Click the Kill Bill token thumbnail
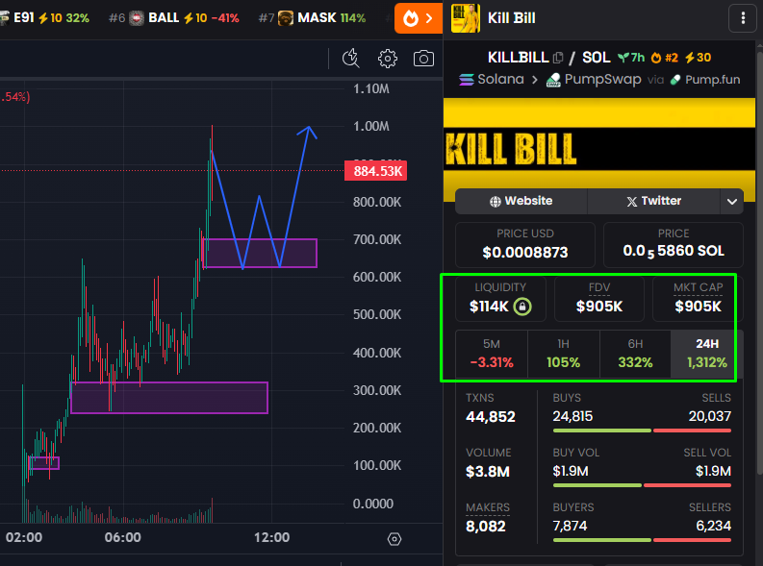The height and width of the screenshot is (566, 763). pos(466,18)
